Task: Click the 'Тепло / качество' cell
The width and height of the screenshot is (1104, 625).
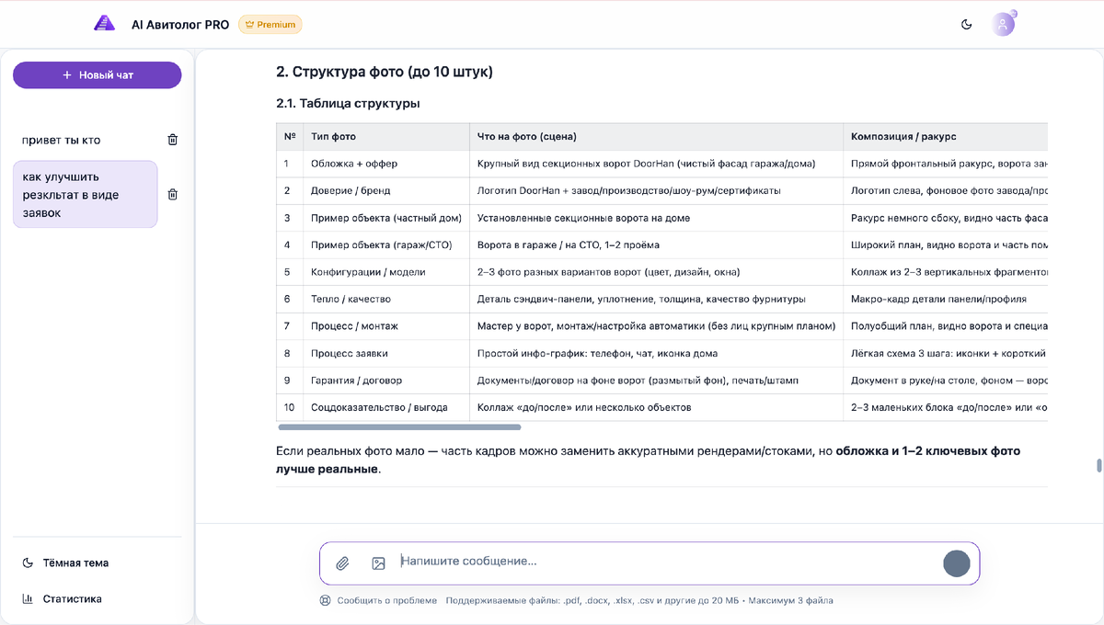Action: click(x=386, y=299)
